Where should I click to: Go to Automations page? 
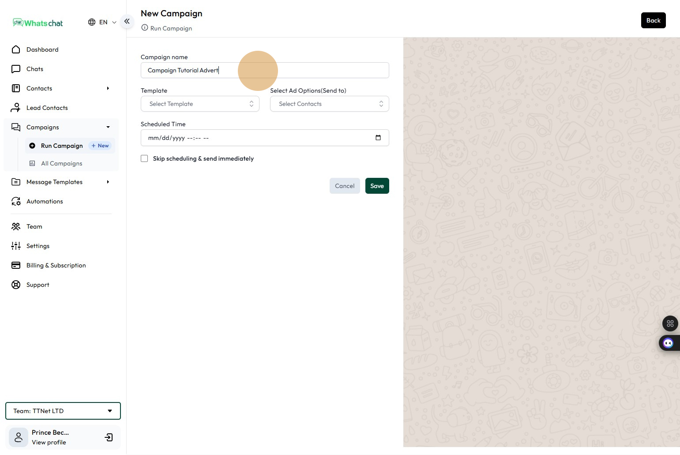[45, 201]
